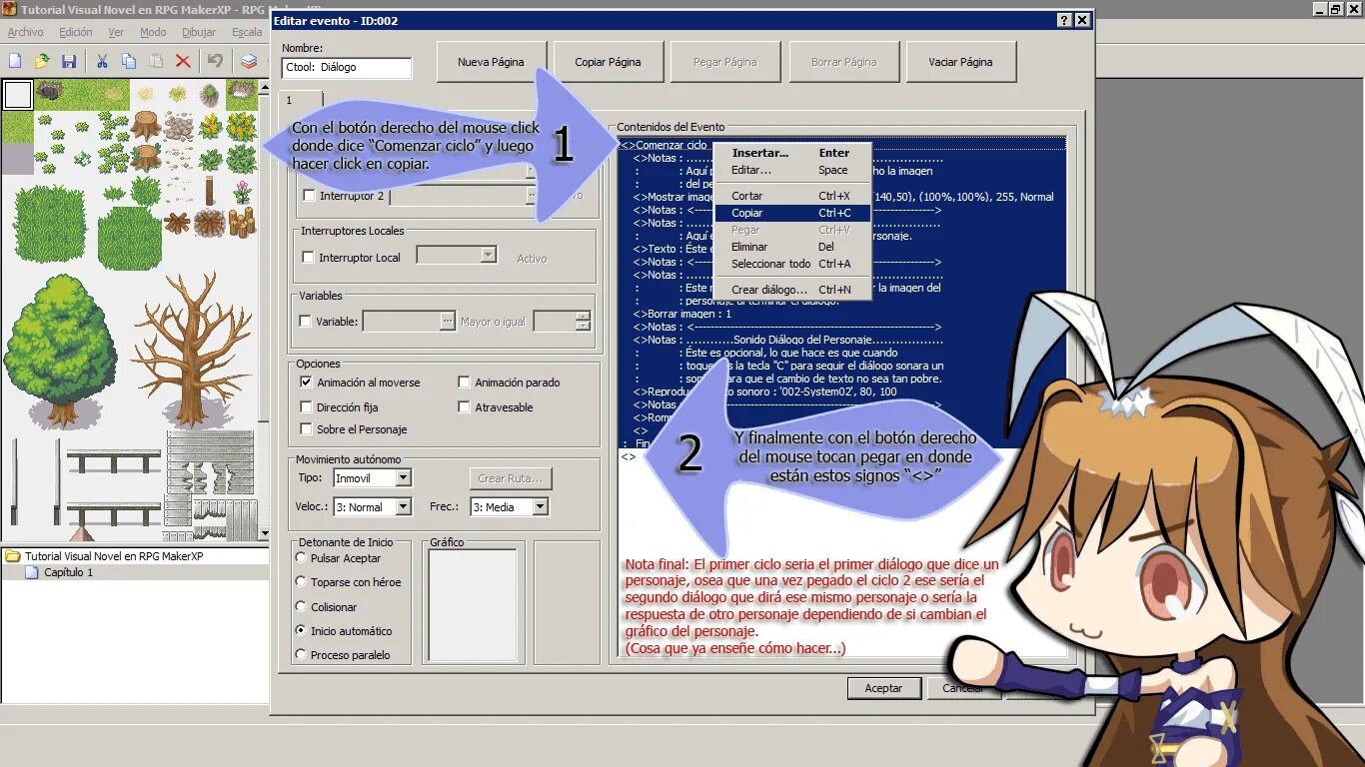Select the blank eraser tile in tileset
This screenshot has width=1365, height=767.
[17, 94]
